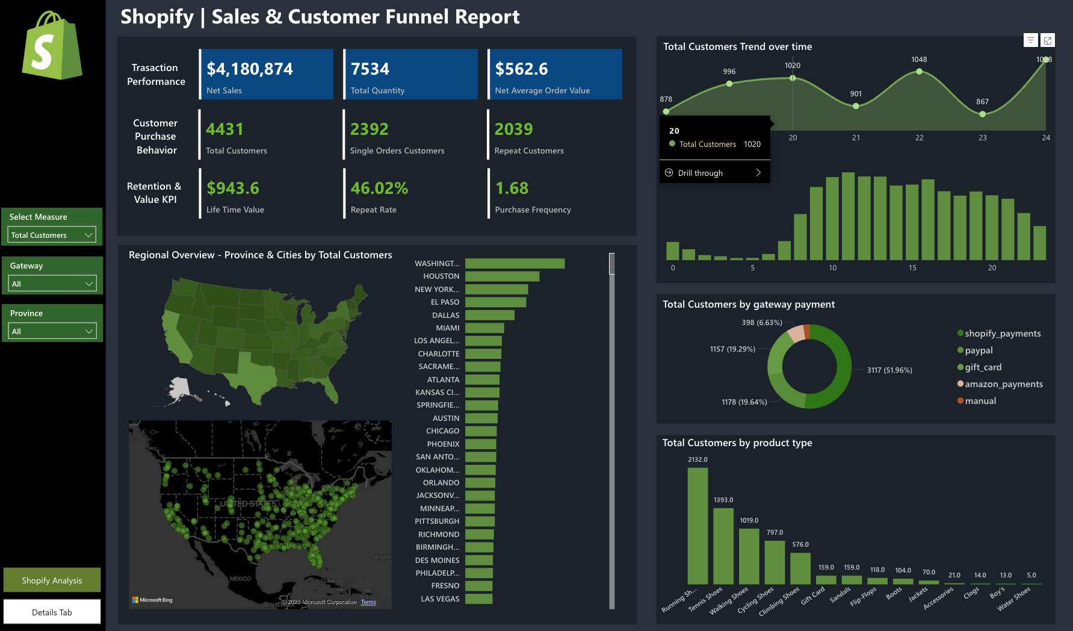1073x631 pixels.
Task: Select the Running Sh... bar of 2132.0
Action: pos(697,526)
